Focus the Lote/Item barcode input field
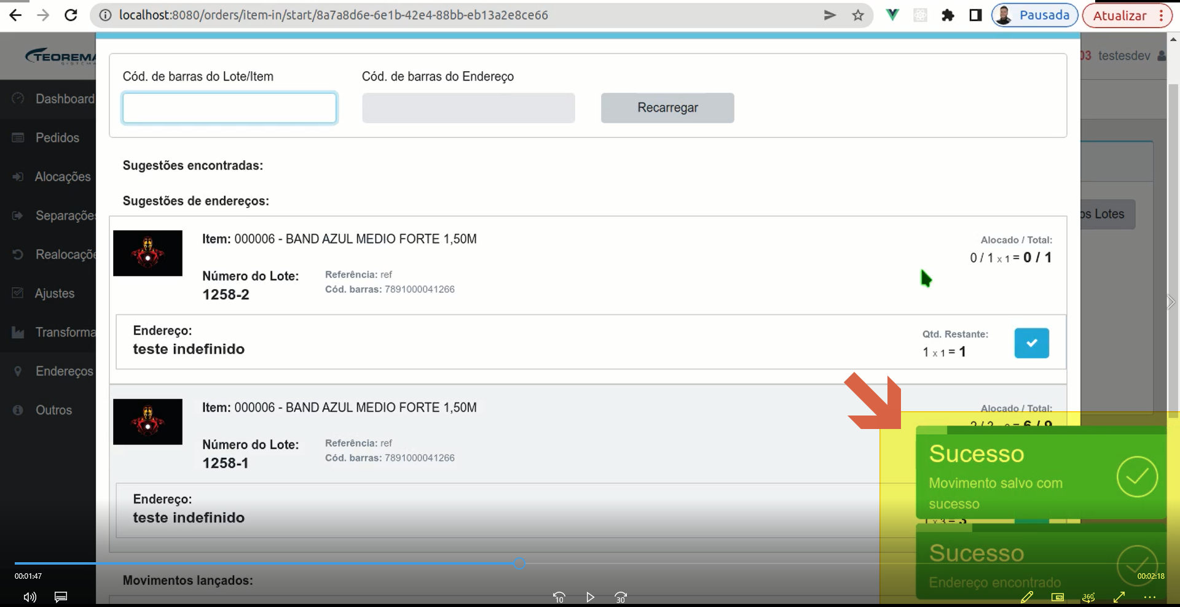This screenshot has width=1180, height=607. tap(229, 108)
